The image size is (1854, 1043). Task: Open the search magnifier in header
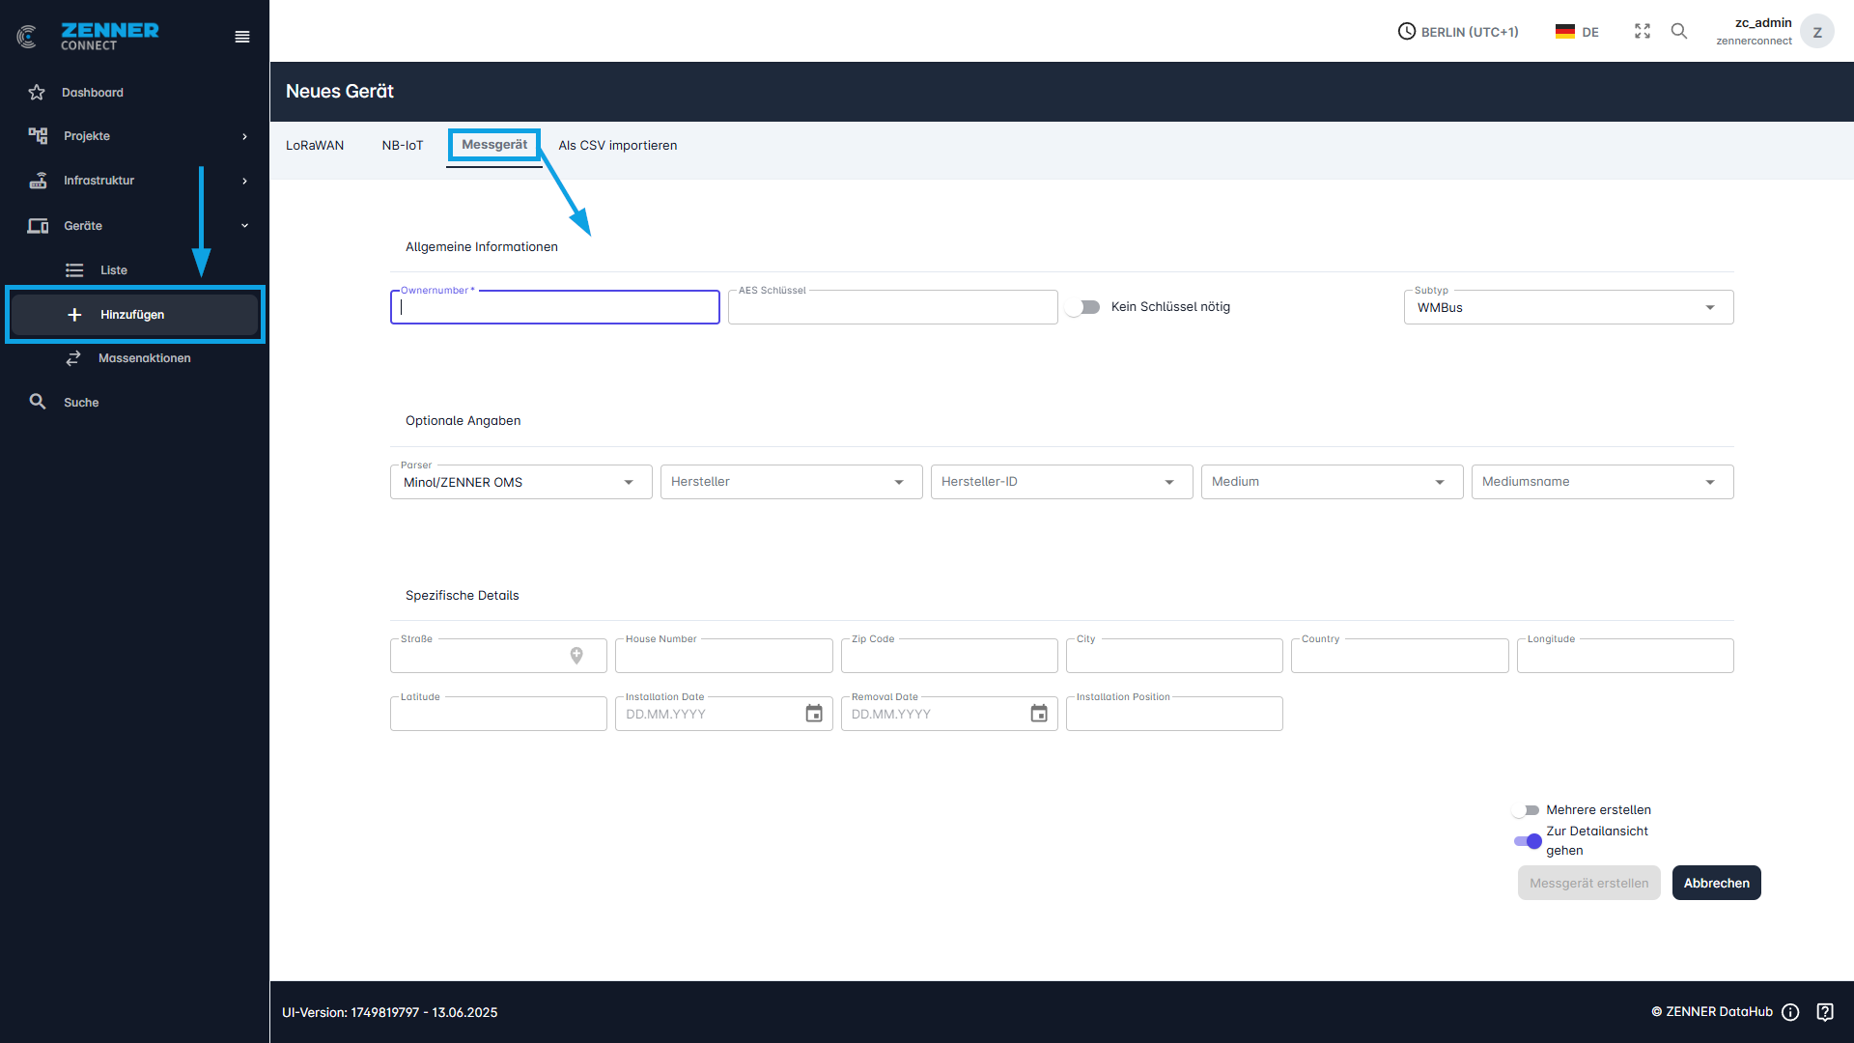pos(1679,32)
